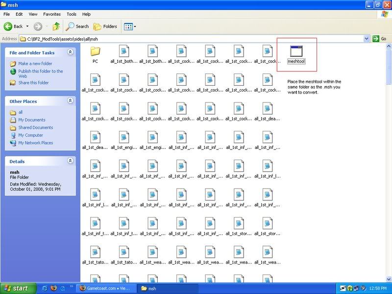Open the Tools menu
Viewport: 392px width, 294px height.
click(72, 14)
